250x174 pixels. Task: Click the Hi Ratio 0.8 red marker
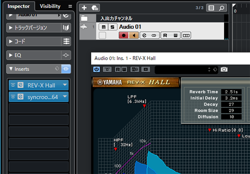click(209, 130)
